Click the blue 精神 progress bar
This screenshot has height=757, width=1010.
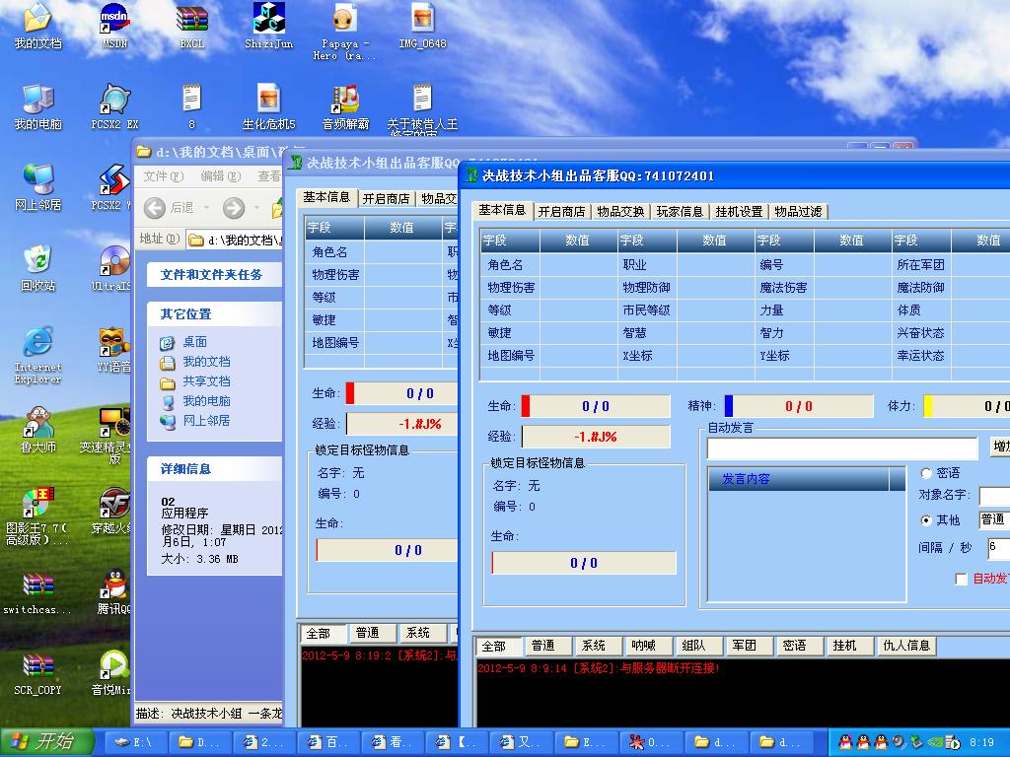[x=799, y=406]
